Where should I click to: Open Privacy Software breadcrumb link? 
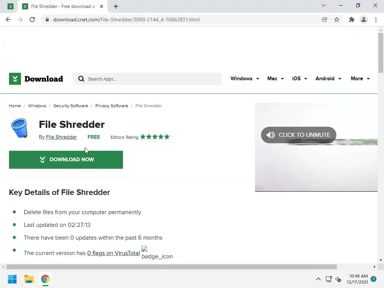pos(112,106)
